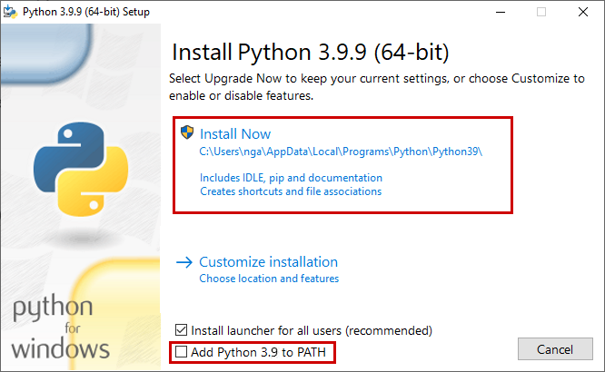Image resolution: width=605 pixels, height=372 pixels.
Task: Click the Cancel button
Action: coord(555,349)
